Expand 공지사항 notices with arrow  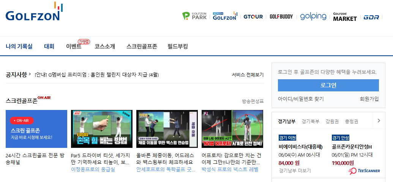pos(30,74)
